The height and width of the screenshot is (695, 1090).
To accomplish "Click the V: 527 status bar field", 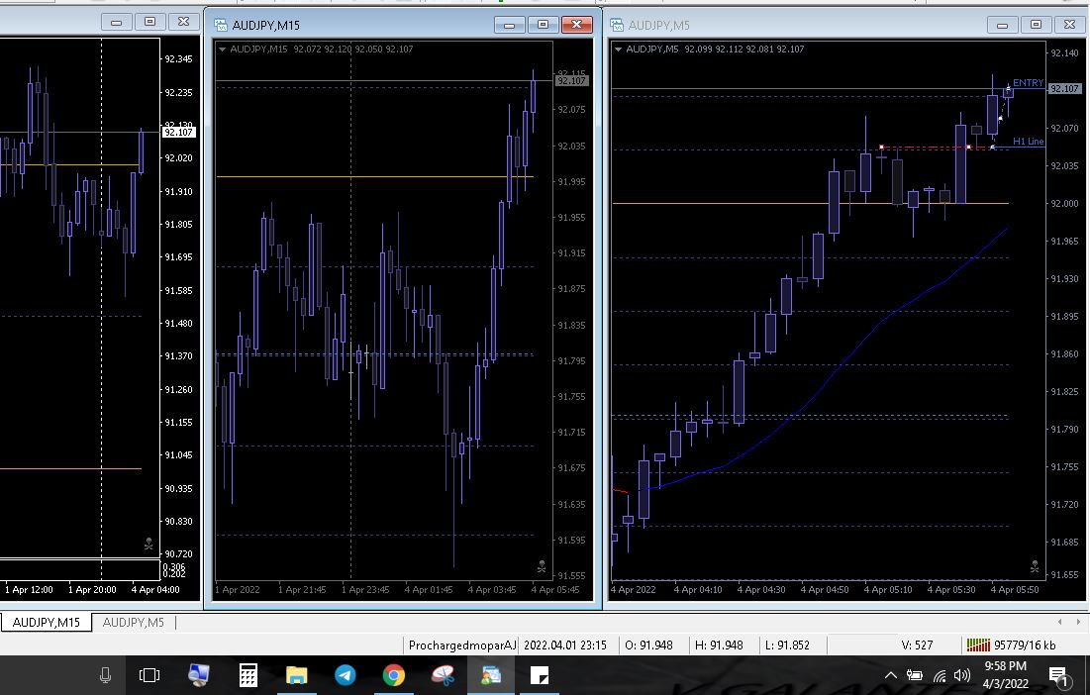I will 917,645.
